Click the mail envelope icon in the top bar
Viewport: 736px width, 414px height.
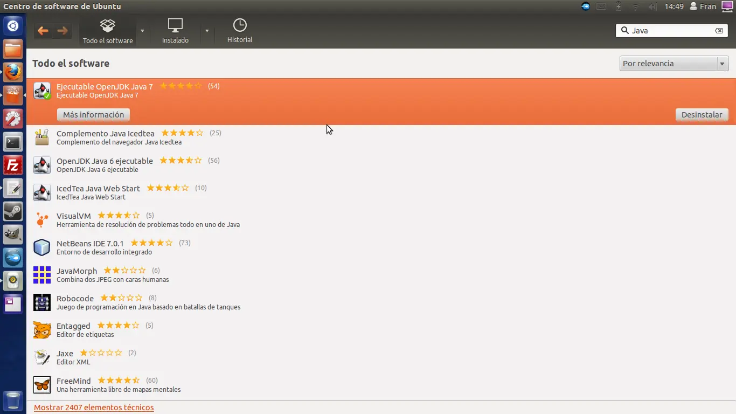(x=601, y=6)
